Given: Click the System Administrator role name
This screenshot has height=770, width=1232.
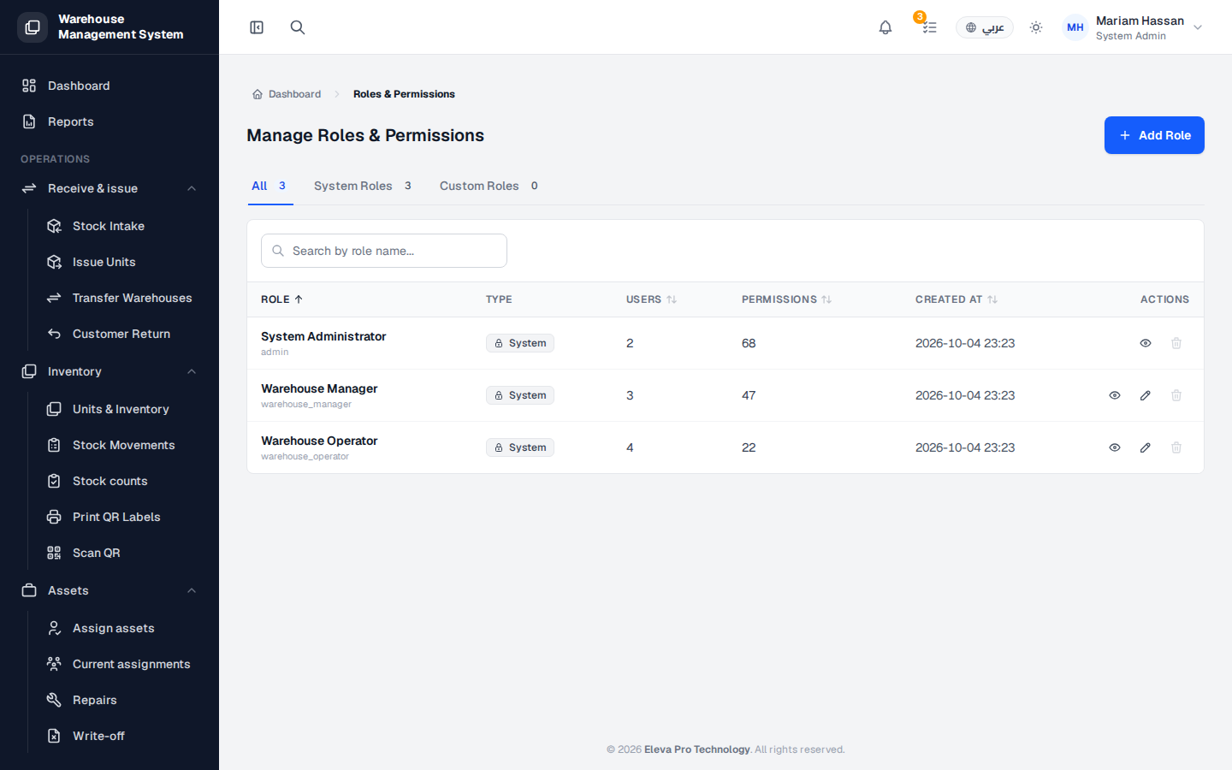Looking at the screenshot, I should point(323,336).
